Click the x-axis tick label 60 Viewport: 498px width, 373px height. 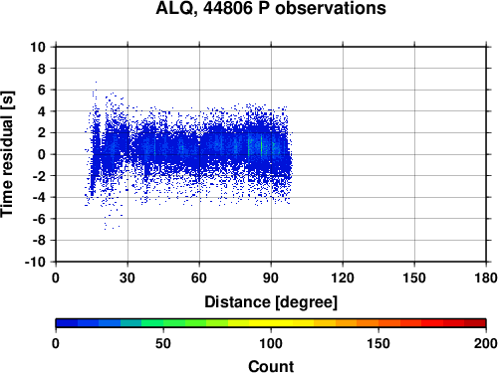point(199,278)
